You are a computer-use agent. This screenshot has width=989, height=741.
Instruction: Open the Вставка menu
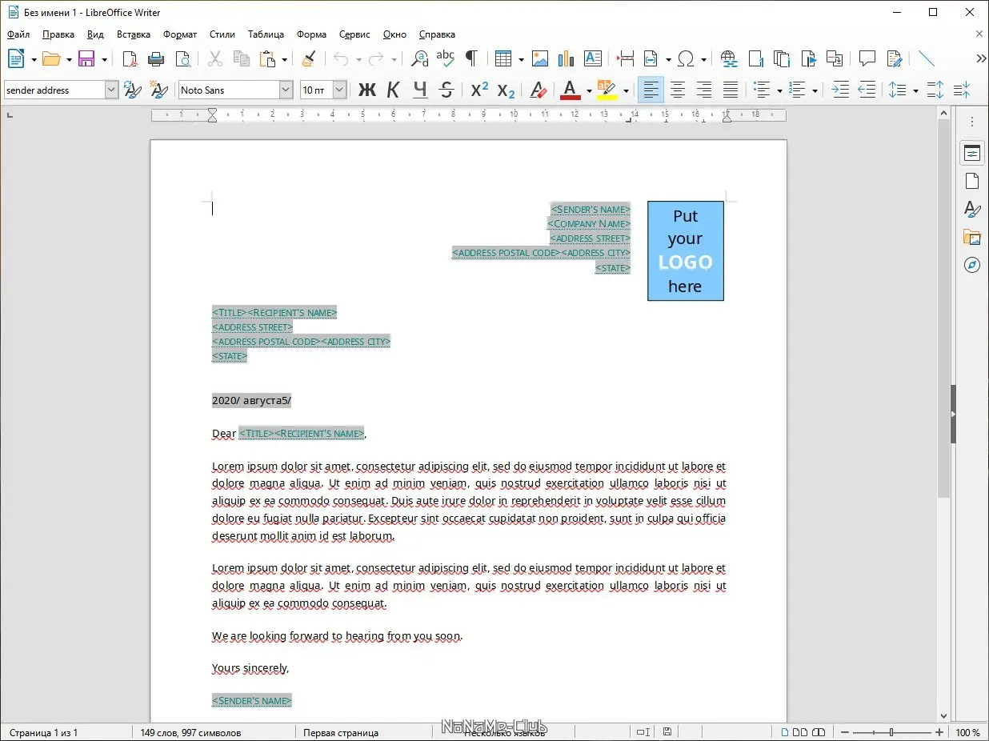(x=133, y=34)
